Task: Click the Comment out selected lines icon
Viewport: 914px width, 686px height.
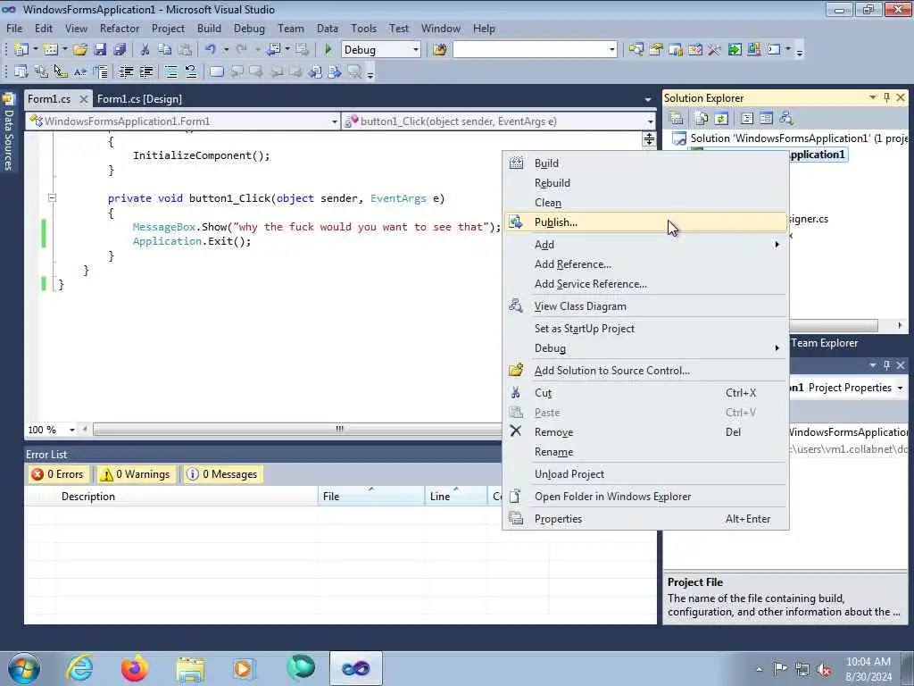Action: 170,71
